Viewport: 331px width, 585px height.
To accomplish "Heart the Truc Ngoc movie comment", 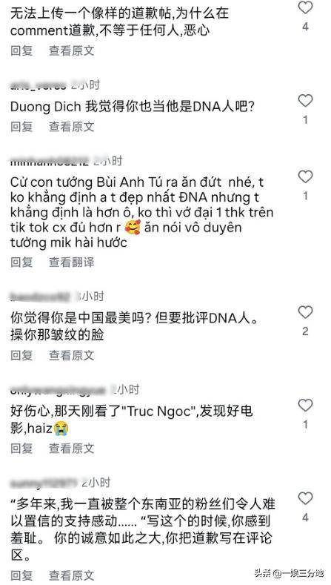I will [x=305, y=406].
